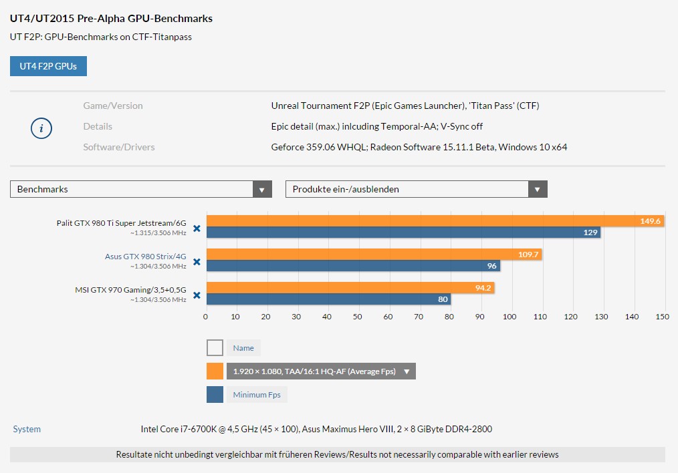Click the orange 149.6 bar for Palit

point(435,220)
